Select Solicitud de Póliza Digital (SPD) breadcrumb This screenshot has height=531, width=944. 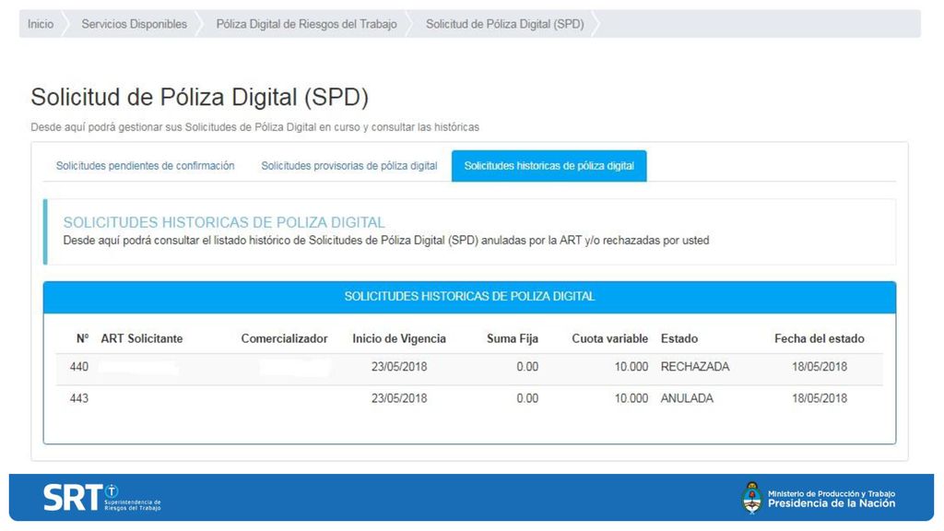[504, 24]
